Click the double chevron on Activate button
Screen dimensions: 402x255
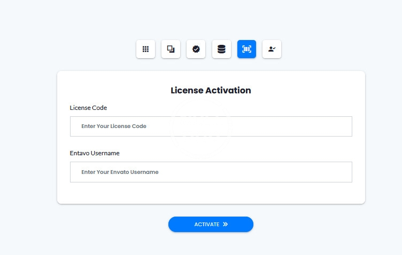pyautogui.click(x=226, y=225)
